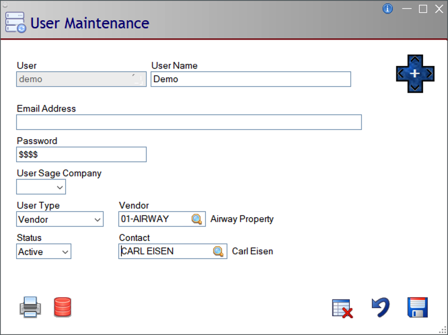448x335 pixels.
Task: Click the blue undo arrow icon
Action: coord(381,307)
